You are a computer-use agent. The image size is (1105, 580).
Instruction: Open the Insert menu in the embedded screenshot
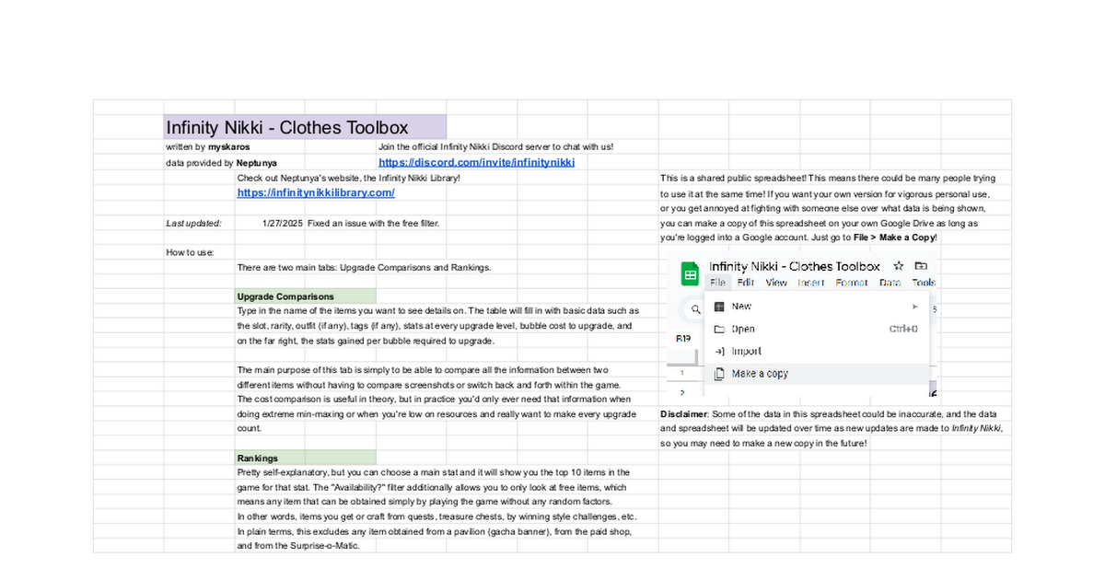tap(811, 283)
